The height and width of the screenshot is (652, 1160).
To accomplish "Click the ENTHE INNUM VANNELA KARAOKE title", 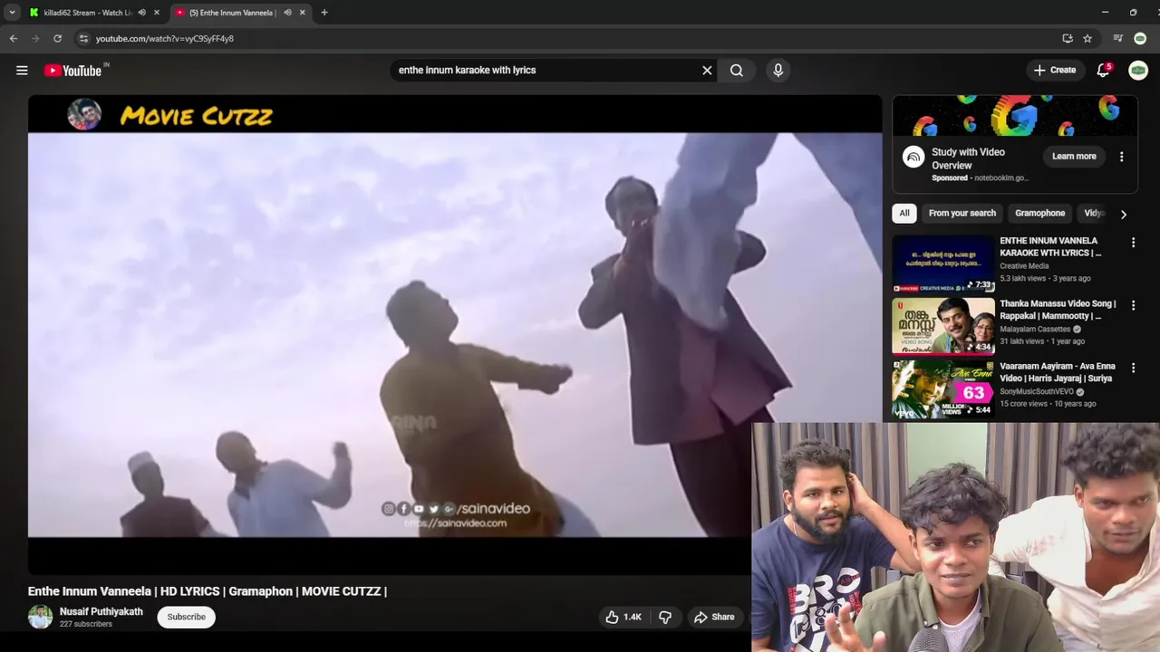I will point(1050,246).
